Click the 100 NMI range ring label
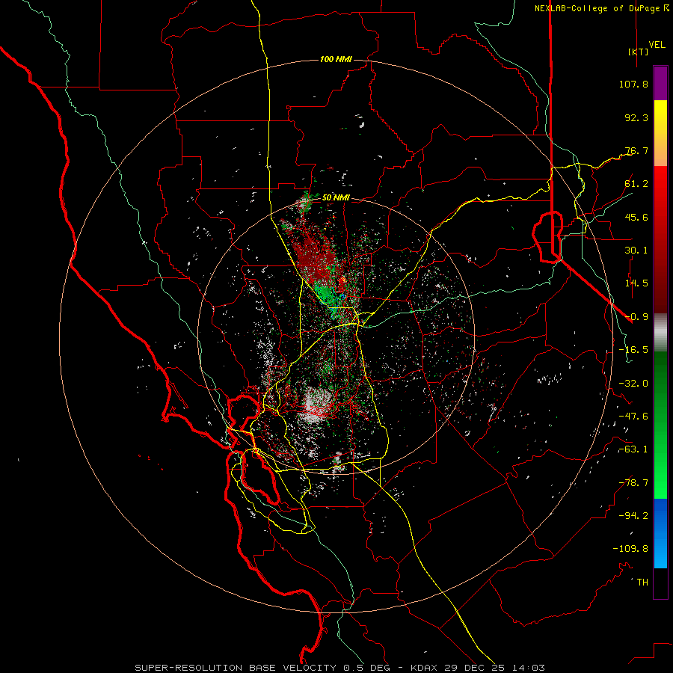Viewport: 673px width, 673px height. [x=336, y=59]
